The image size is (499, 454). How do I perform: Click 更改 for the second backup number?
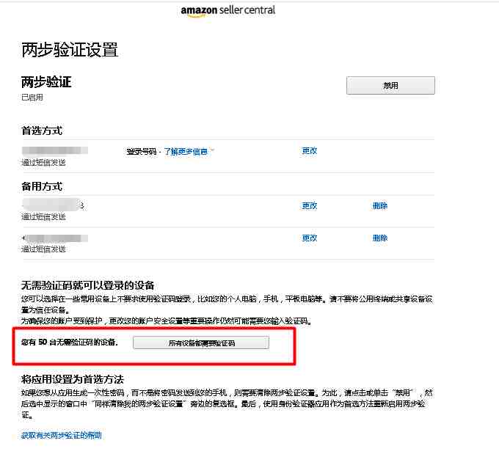[310, 238]
